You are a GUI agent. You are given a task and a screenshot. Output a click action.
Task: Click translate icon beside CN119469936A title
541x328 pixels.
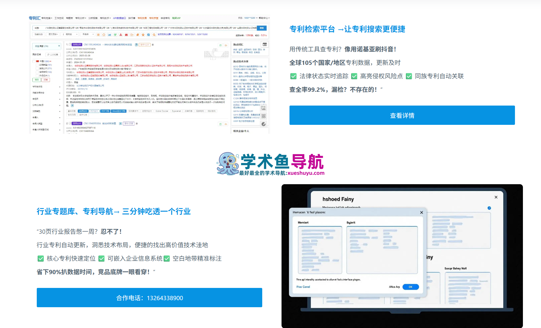pos(120,124)
